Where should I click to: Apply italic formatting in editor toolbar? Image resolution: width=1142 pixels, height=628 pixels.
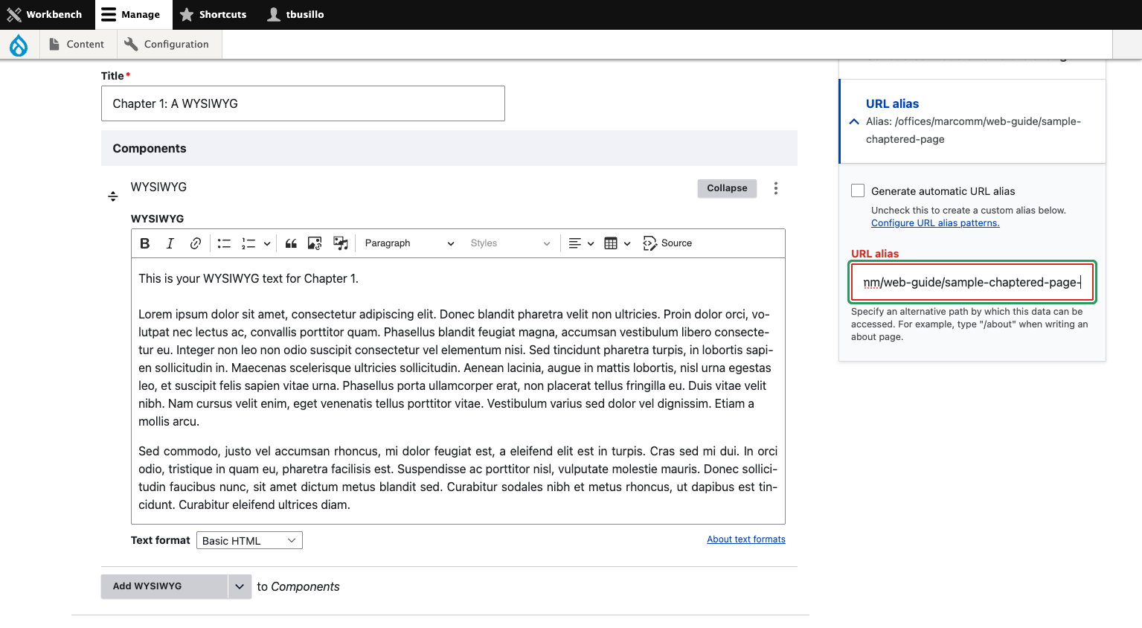pyautogui.click(x=170, y=243)
